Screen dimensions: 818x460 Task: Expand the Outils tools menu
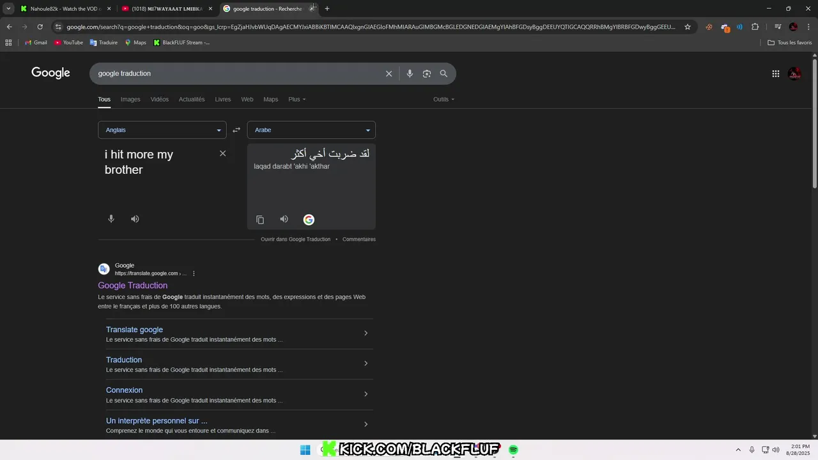[444, 99]
